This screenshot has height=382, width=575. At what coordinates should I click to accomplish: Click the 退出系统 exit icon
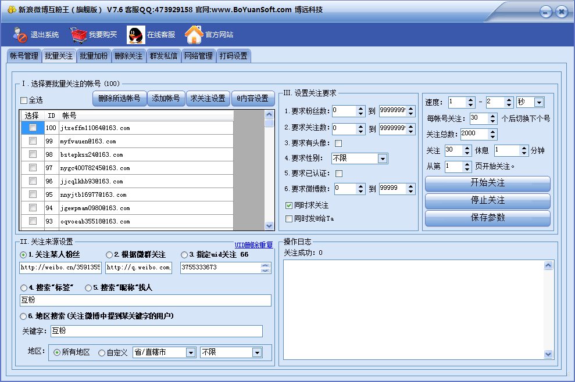(20, 35)
